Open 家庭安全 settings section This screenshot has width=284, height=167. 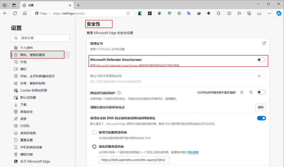[40, 112]
